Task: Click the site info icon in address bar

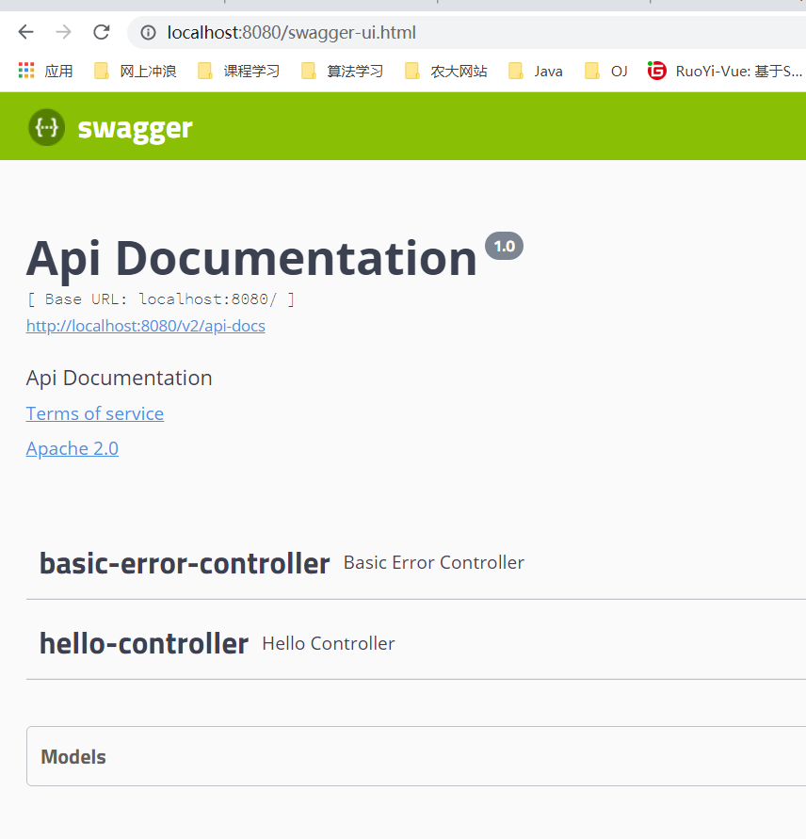Action: click(148, 33)
